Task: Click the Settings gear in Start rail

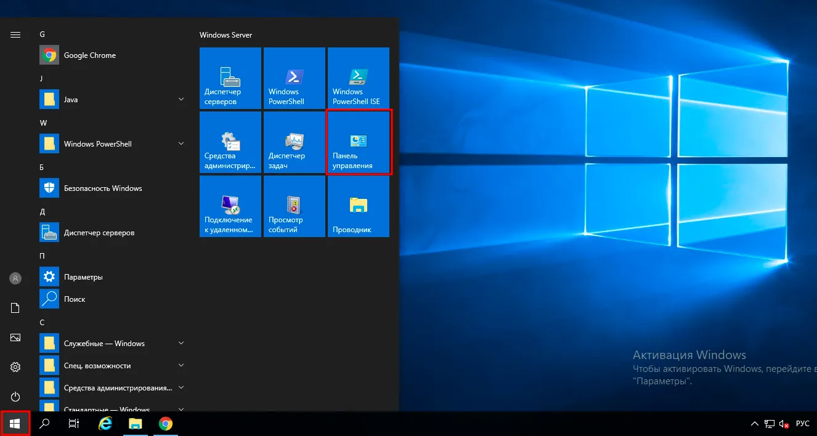Action: (15, 367)
